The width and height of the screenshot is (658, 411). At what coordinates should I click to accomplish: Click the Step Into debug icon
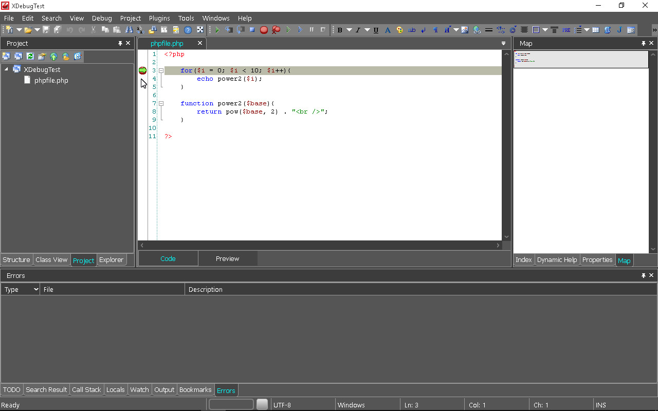tap(229, 30)
